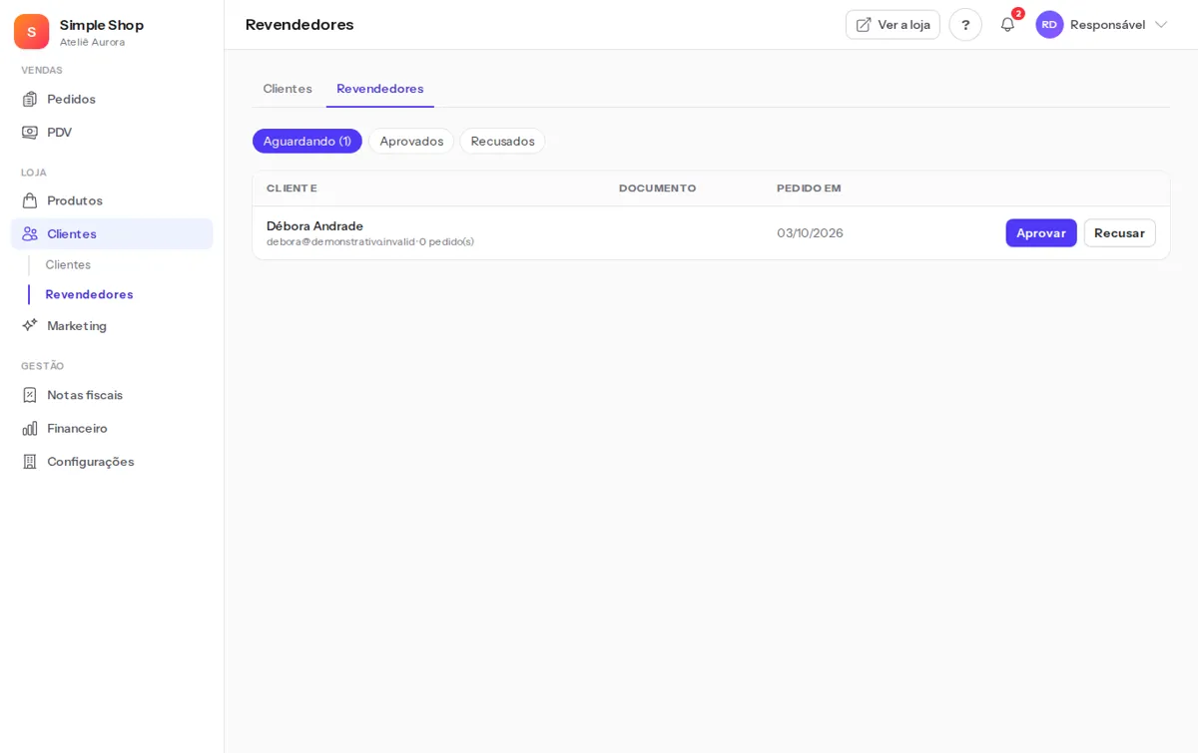This screenshot has width=1198, height=753.
Task: Select the Revendedores tab
Action: pyautogui.click(x=380, y=89)
